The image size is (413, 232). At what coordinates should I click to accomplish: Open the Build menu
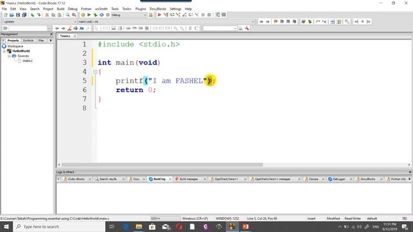[61, 8]
